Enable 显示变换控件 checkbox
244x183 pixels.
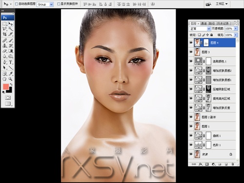(59, 4)
